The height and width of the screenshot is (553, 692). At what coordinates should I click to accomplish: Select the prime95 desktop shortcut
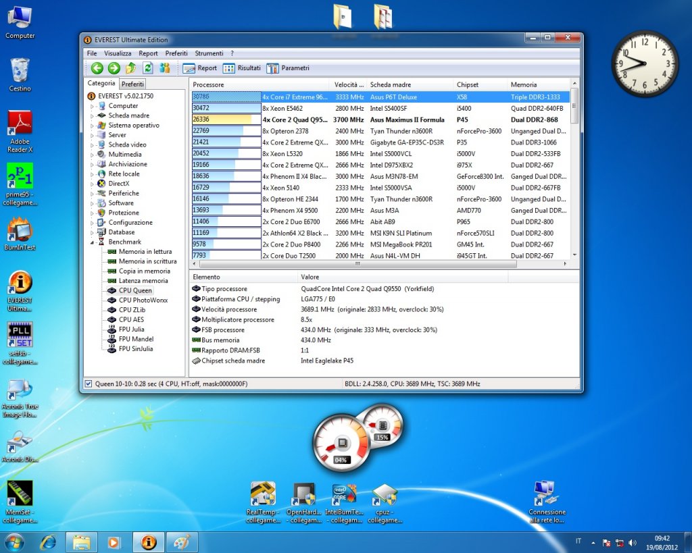[20, 184]
